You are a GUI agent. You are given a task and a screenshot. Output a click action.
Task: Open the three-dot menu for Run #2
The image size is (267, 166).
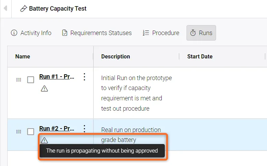point(84,129)
